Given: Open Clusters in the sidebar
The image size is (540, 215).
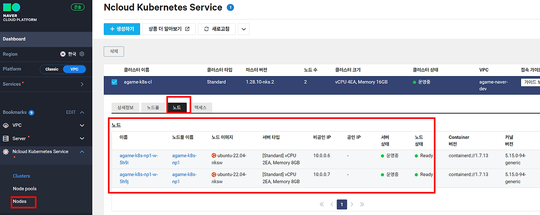Looking at the screenshot, I should [x=22, y=176].
